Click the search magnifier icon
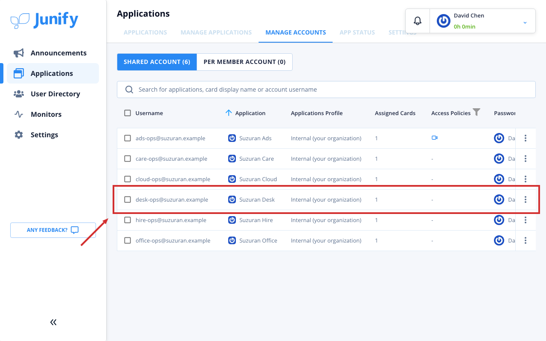 pyautogui.click(x=129, y=90)
